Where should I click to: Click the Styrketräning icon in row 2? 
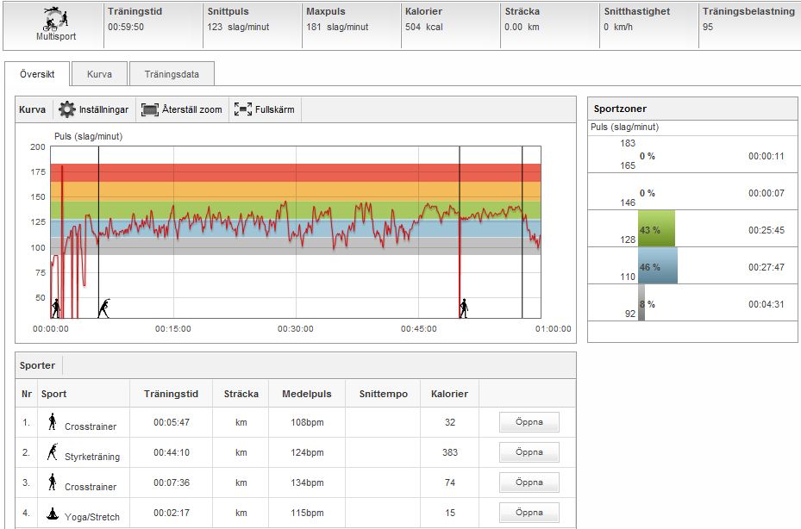click(52, 451)
